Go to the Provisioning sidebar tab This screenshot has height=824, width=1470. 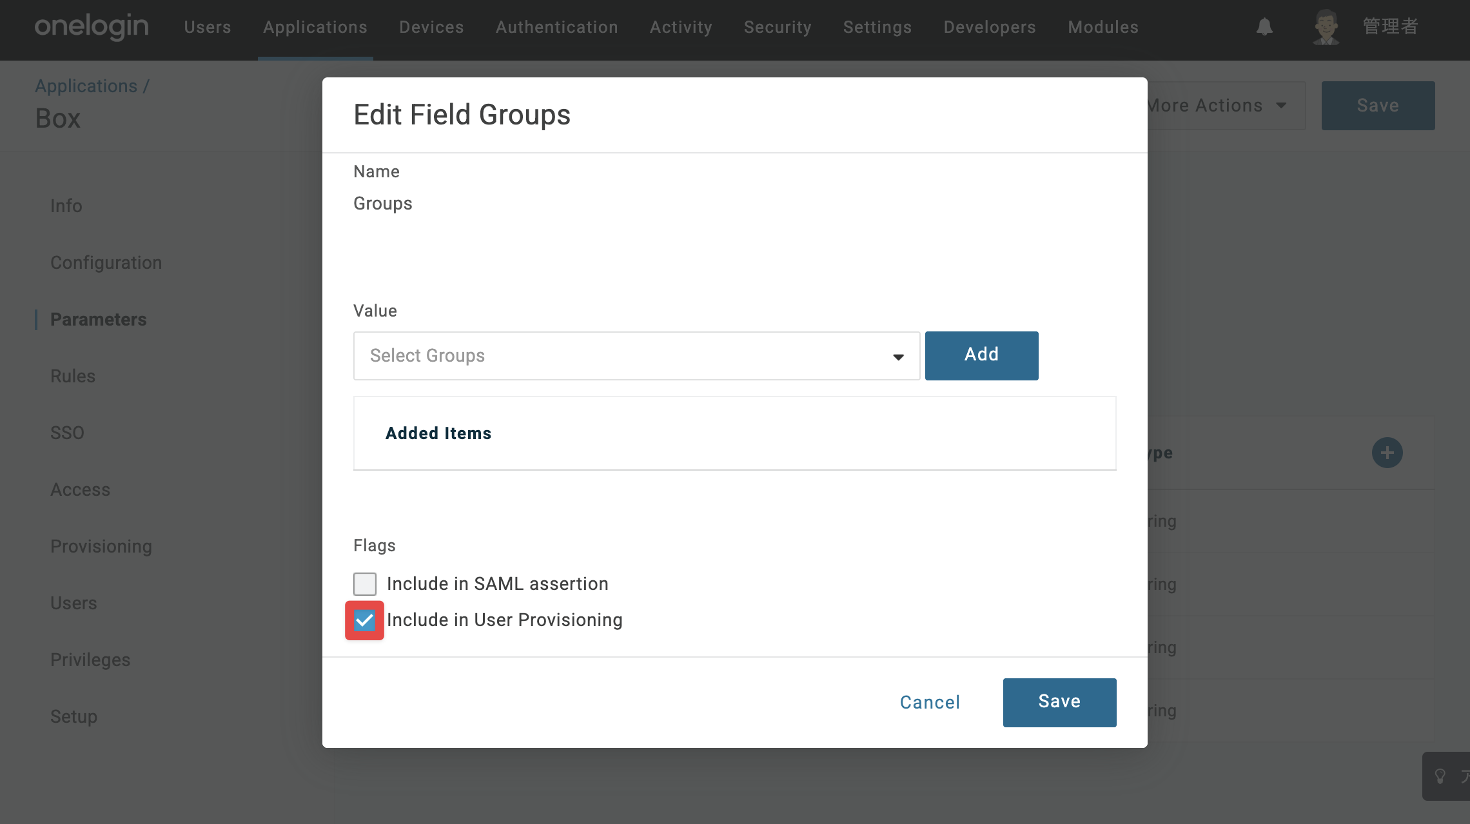click(x=101, y=547)
